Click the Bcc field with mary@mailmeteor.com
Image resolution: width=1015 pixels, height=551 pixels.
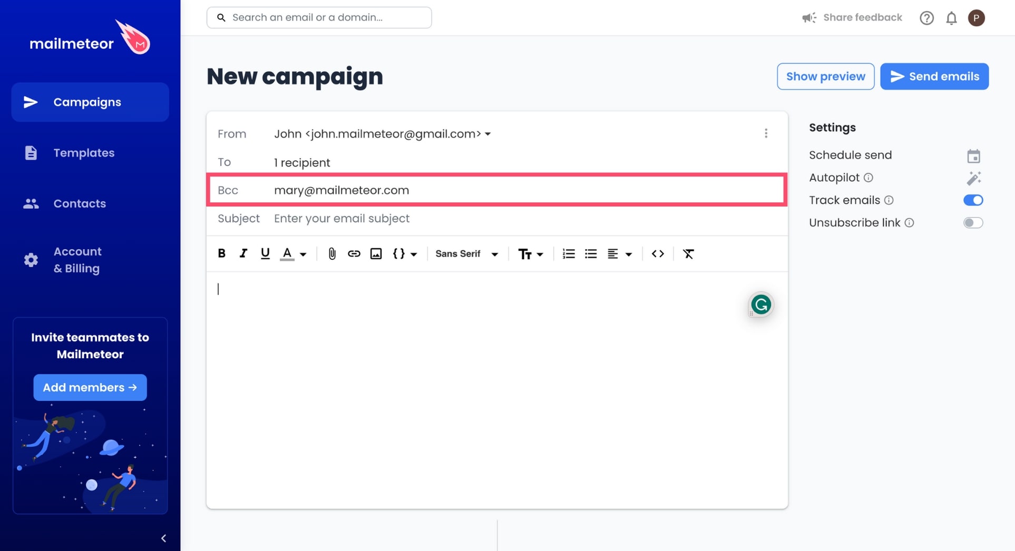pos(497,190)
